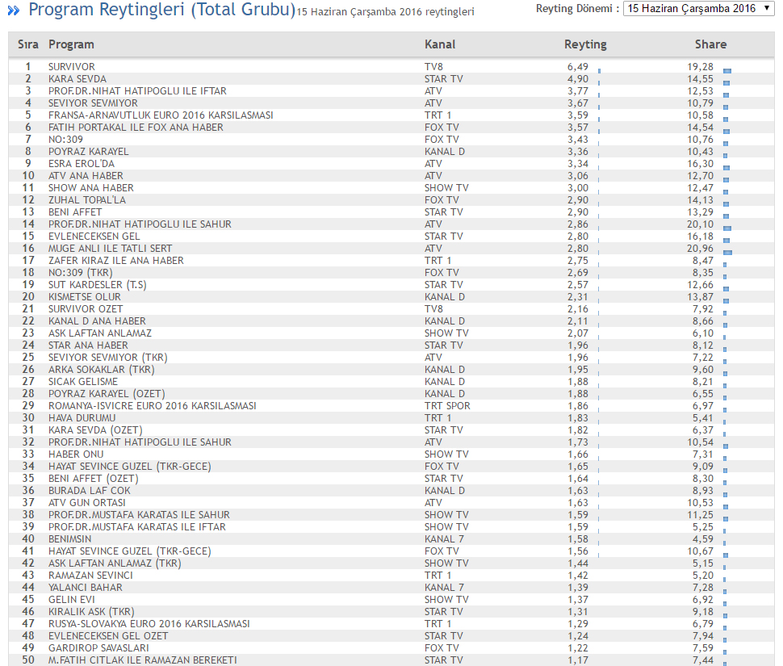Click the Program column header
This screenshot has width=783, height=666.
click(71, 44)
